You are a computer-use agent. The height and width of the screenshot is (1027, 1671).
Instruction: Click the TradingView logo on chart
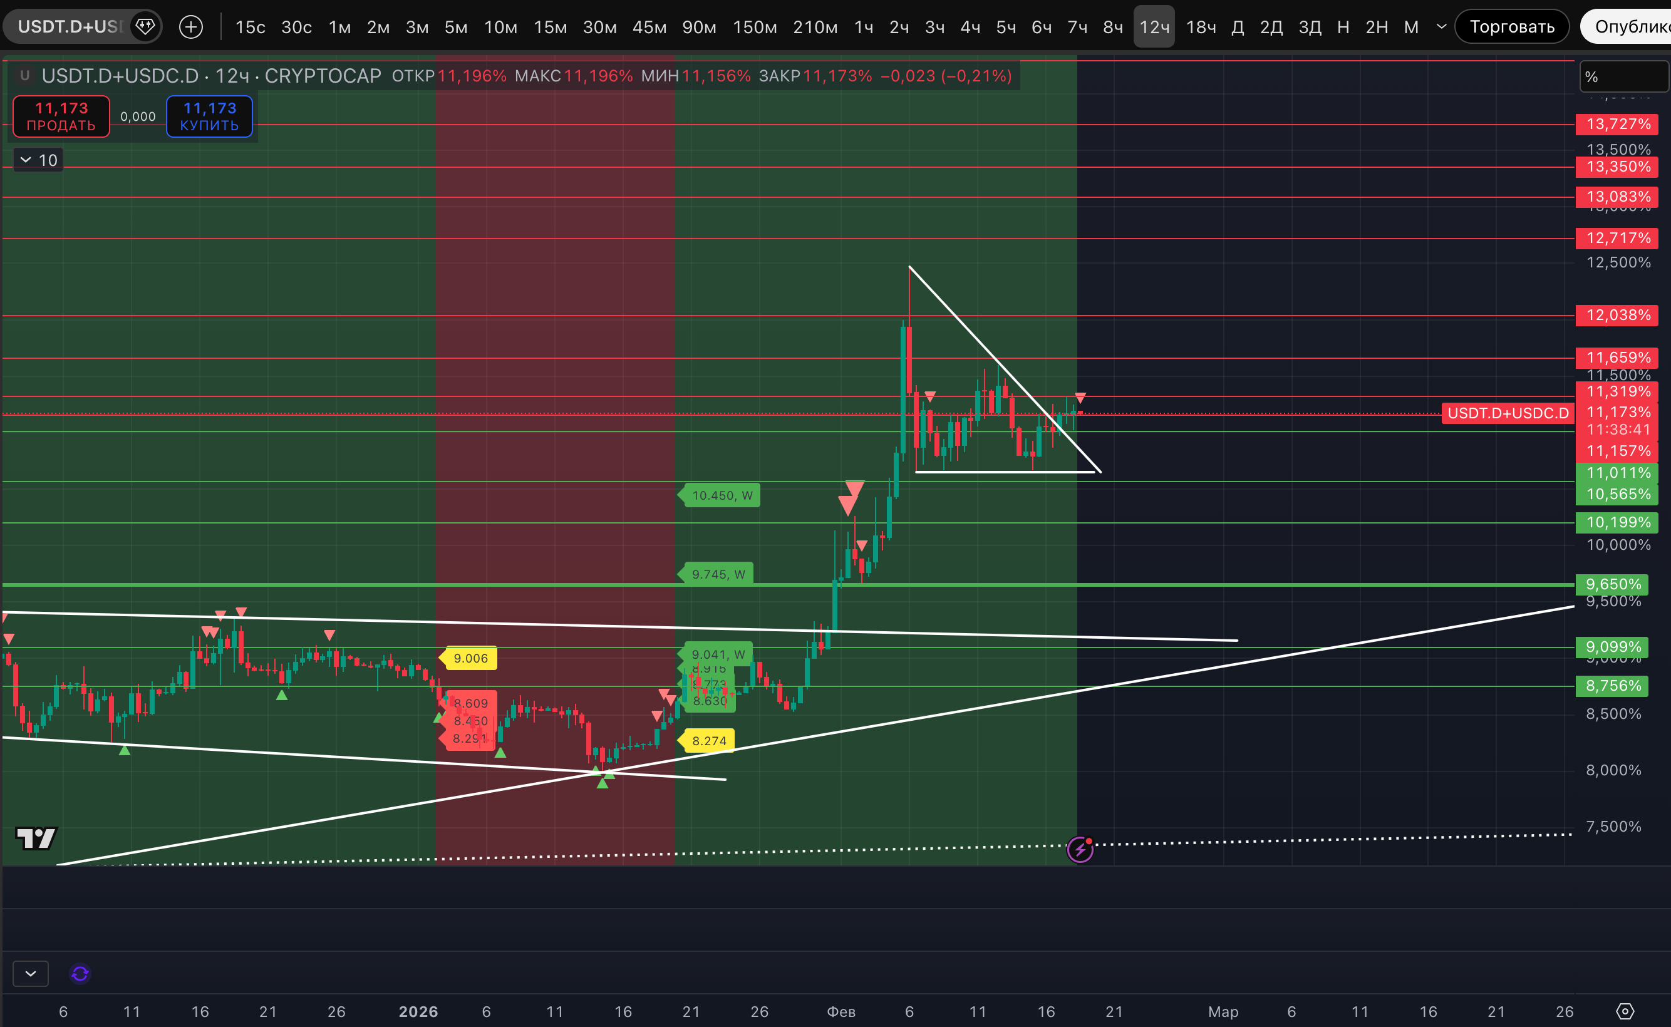point(36,838)
